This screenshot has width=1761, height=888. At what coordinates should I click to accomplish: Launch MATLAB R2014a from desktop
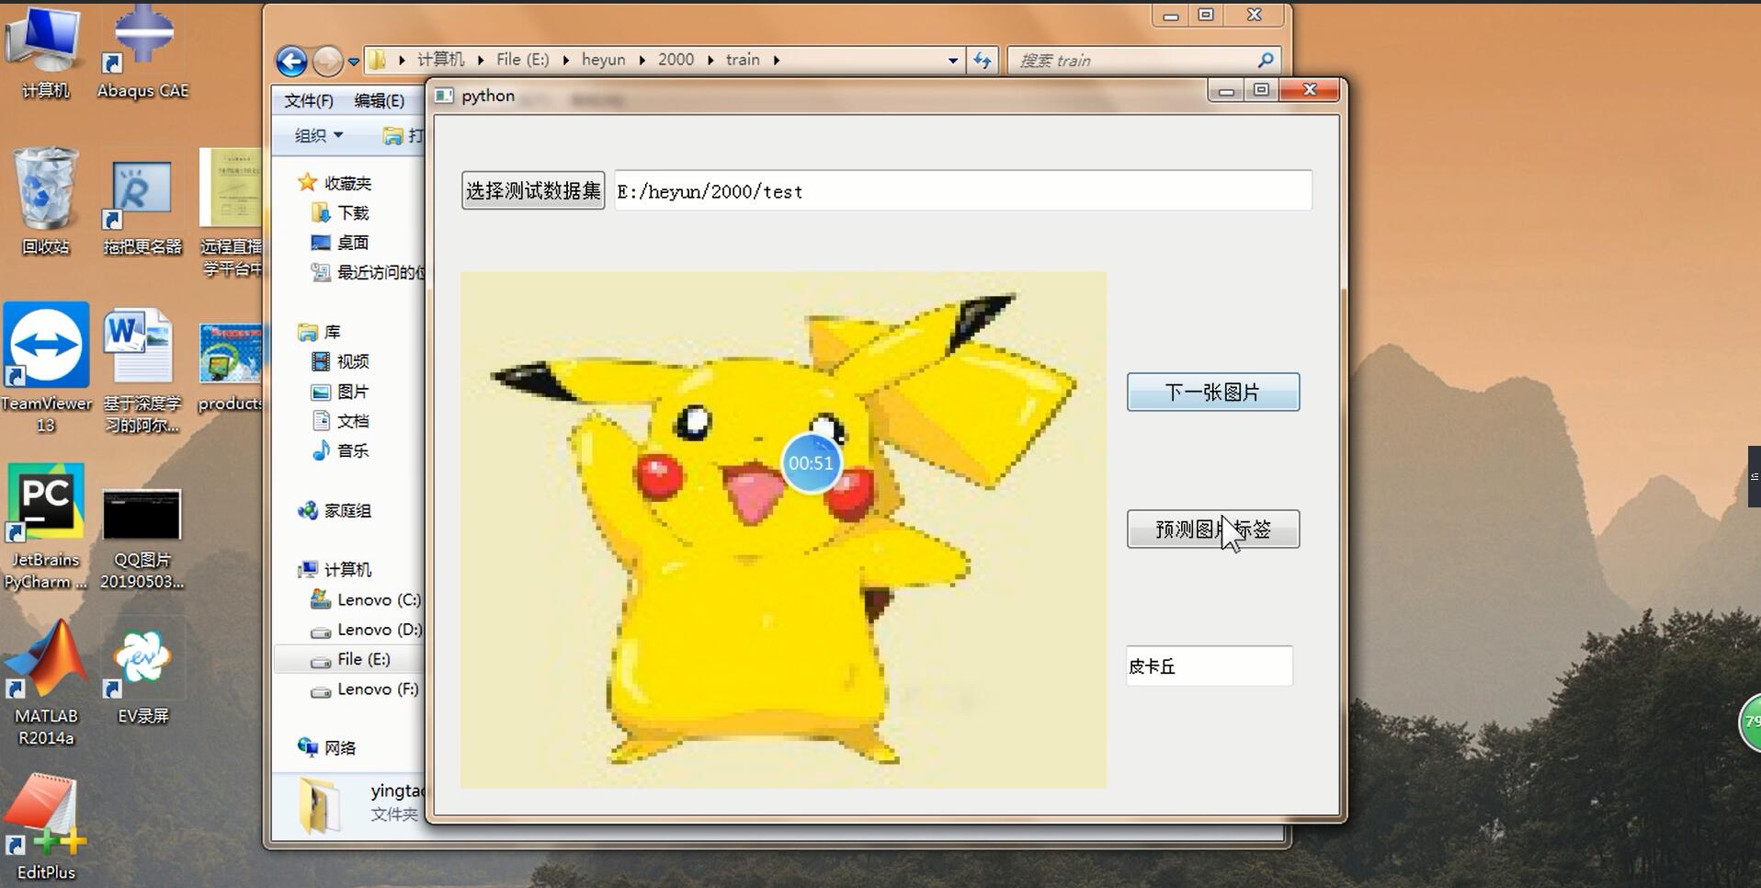(46, 682)
